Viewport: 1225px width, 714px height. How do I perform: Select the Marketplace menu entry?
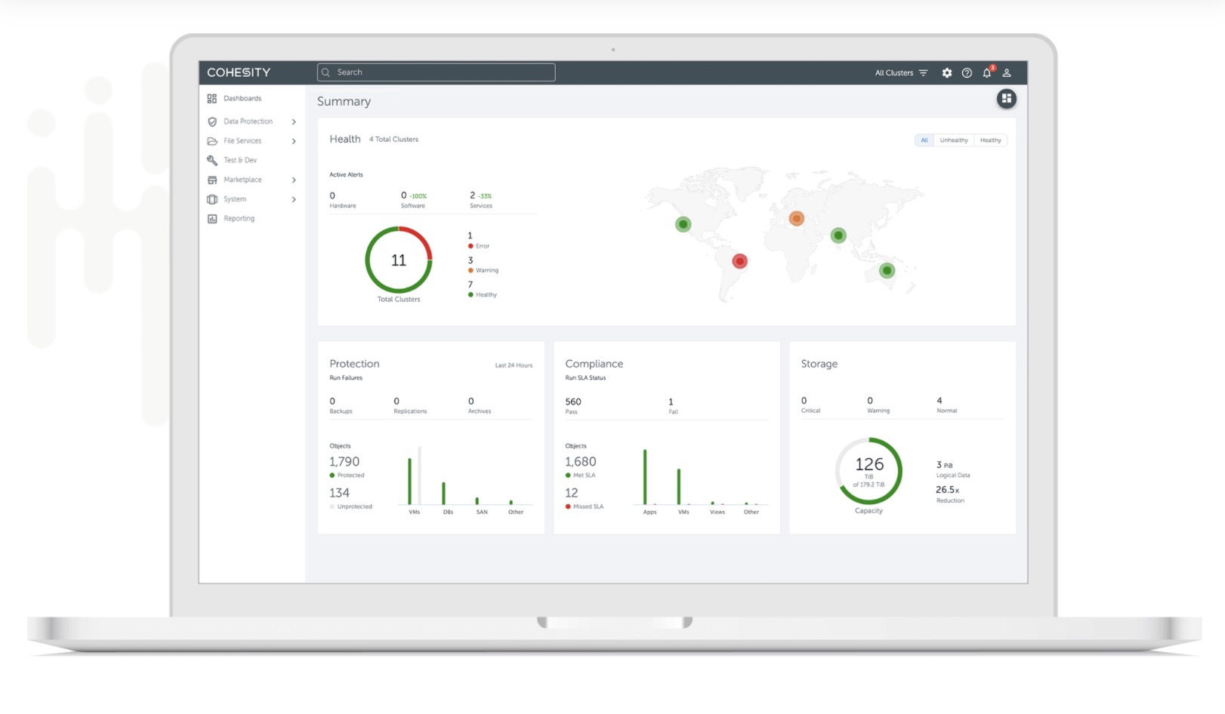[242, 180]
